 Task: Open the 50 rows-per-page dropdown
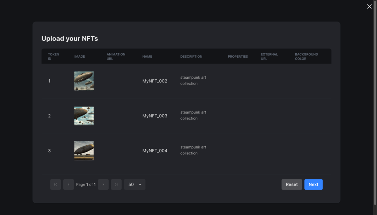[x=135, y=184]
